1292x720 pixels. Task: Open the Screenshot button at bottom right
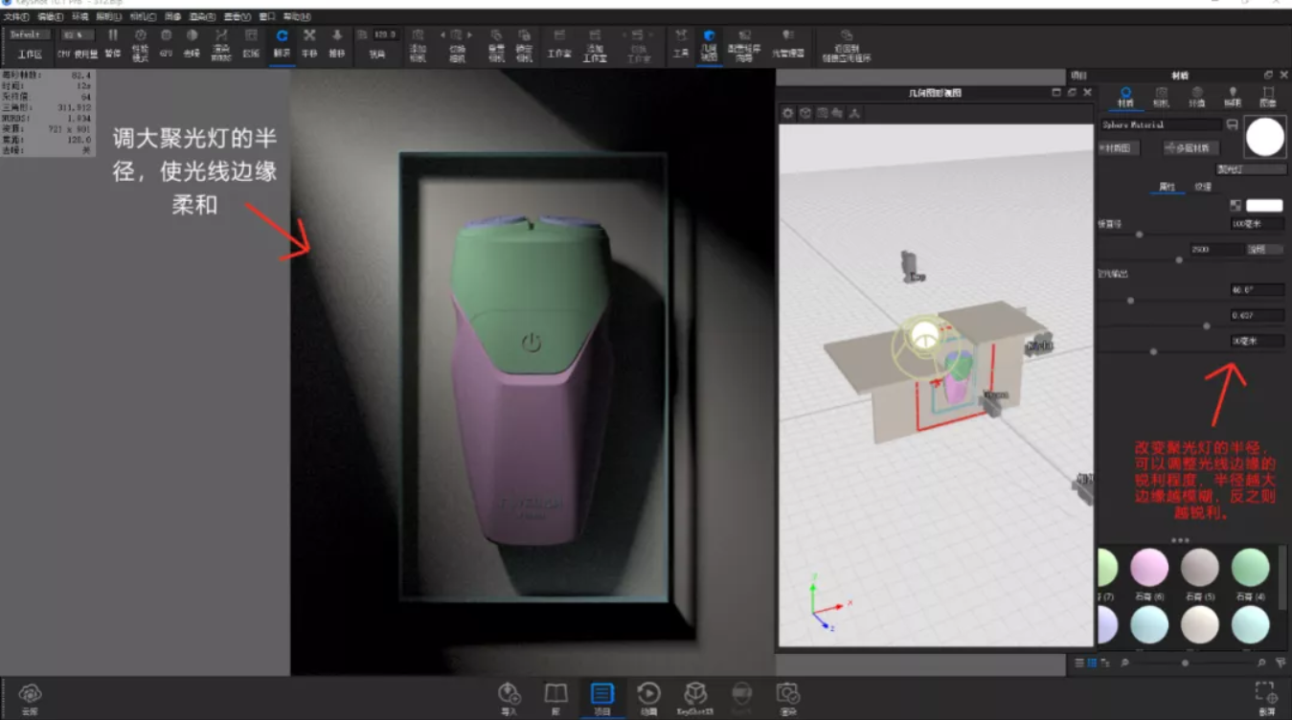click(x=1266, y=698)
